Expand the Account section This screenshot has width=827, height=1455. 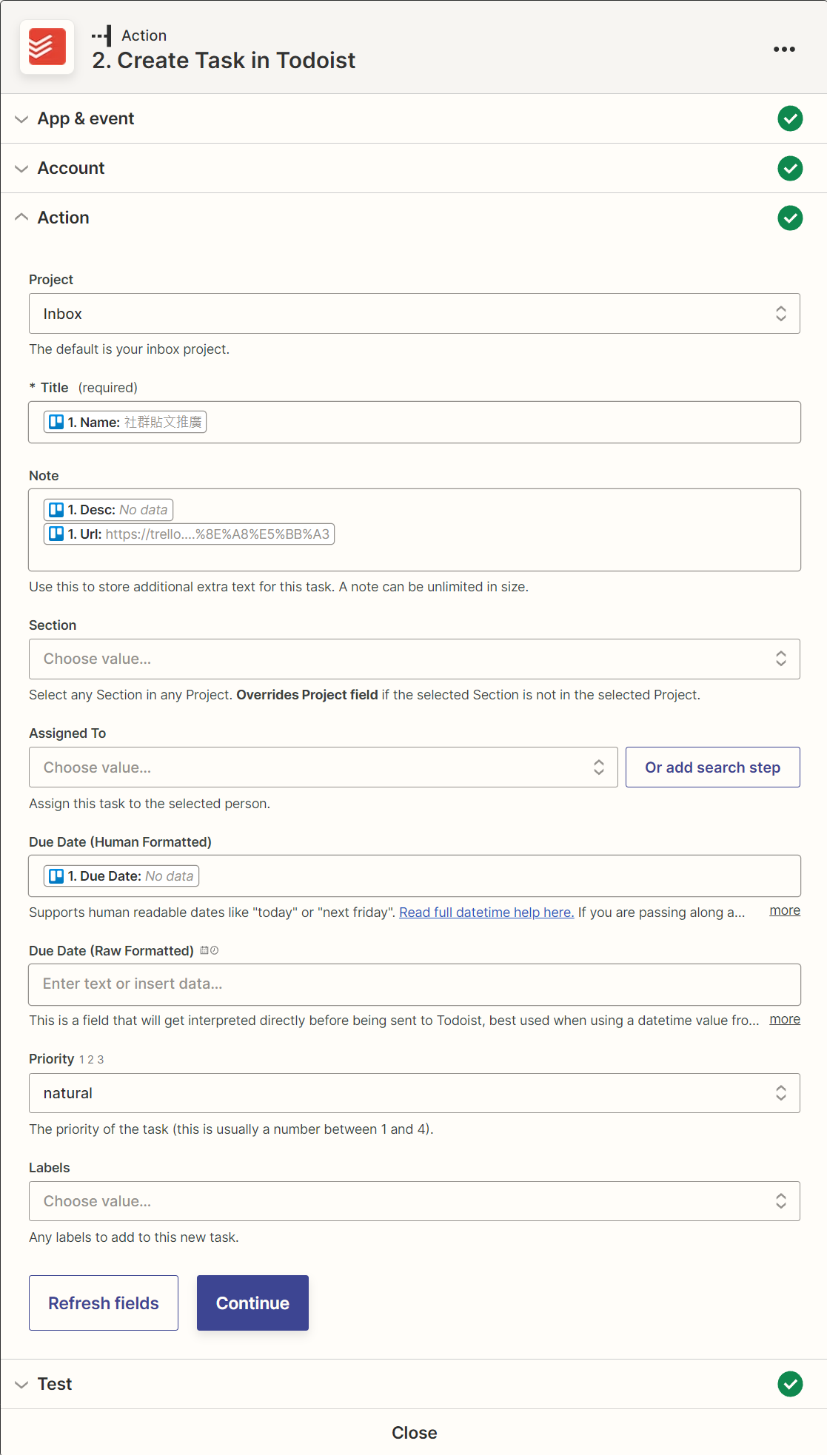(71, 168)
